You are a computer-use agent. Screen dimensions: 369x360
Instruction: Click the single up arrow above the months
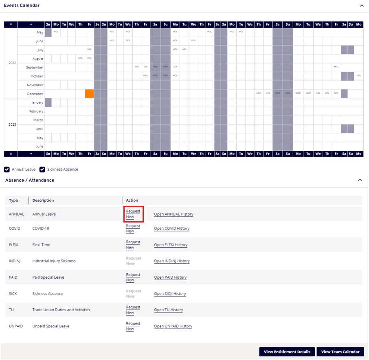tap(31, 24)
